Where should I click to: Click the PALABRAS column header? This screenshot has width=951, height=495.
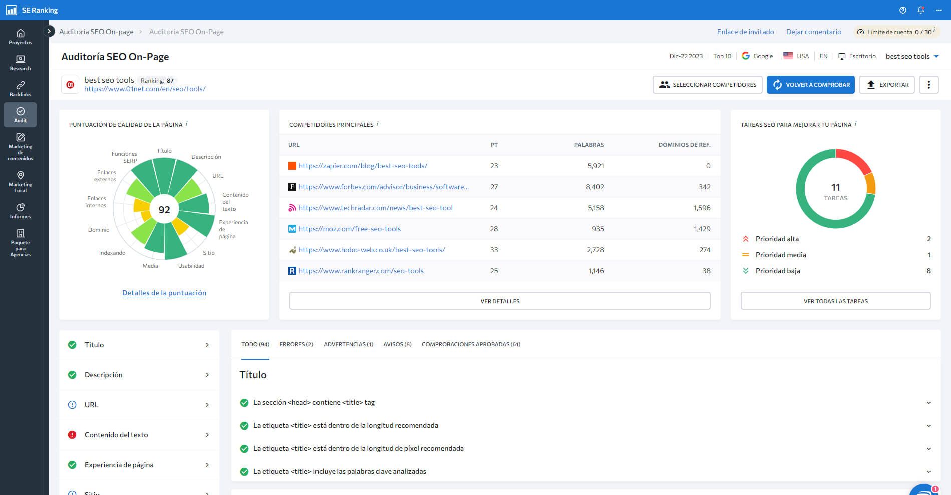pyautogui.click(x=589, y=145)
